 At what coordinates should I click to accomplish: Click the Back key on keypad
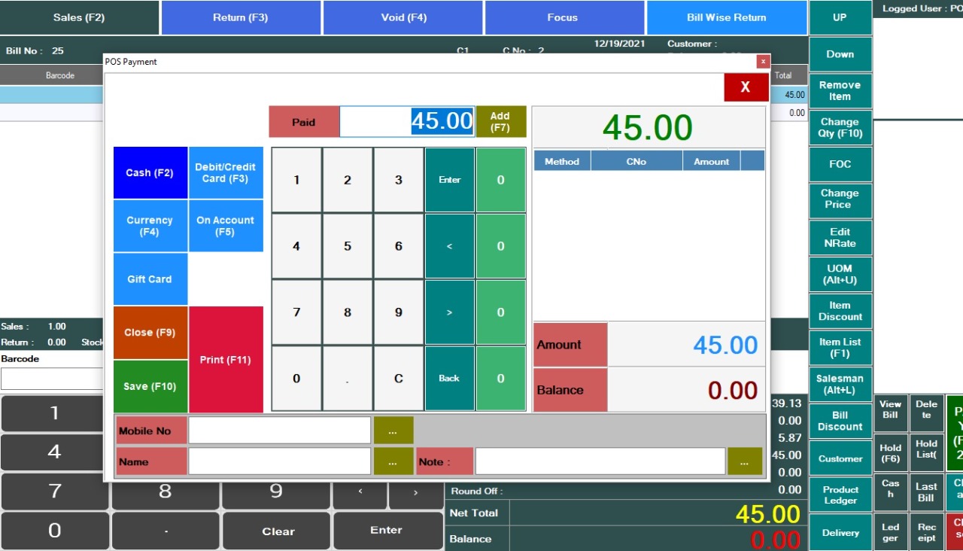[449, 379]
